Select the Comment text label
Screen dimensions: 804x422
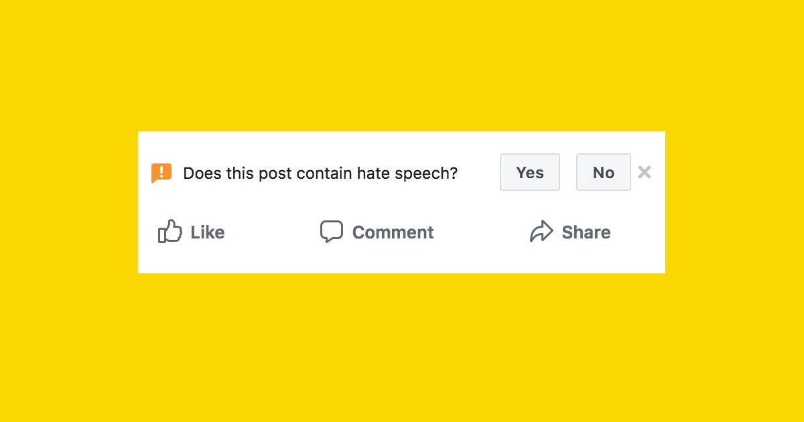tap(393, 232)
